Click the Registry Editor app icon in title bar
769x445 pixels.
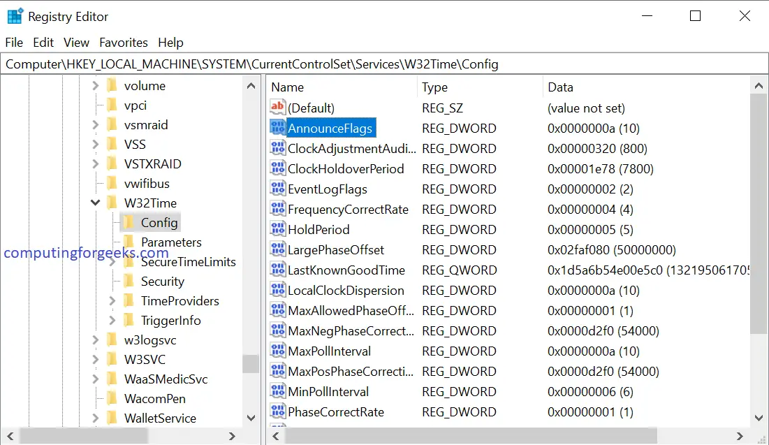[x=14, y=16]
